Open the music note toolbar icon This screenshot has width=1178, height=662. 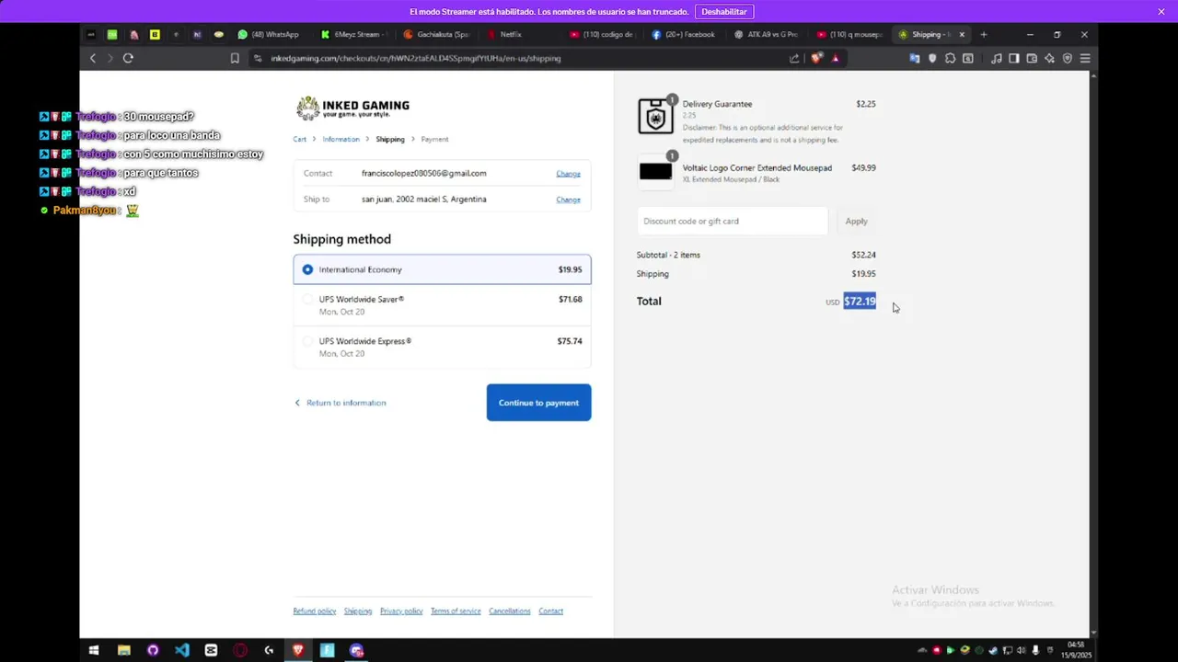[997, 58]
